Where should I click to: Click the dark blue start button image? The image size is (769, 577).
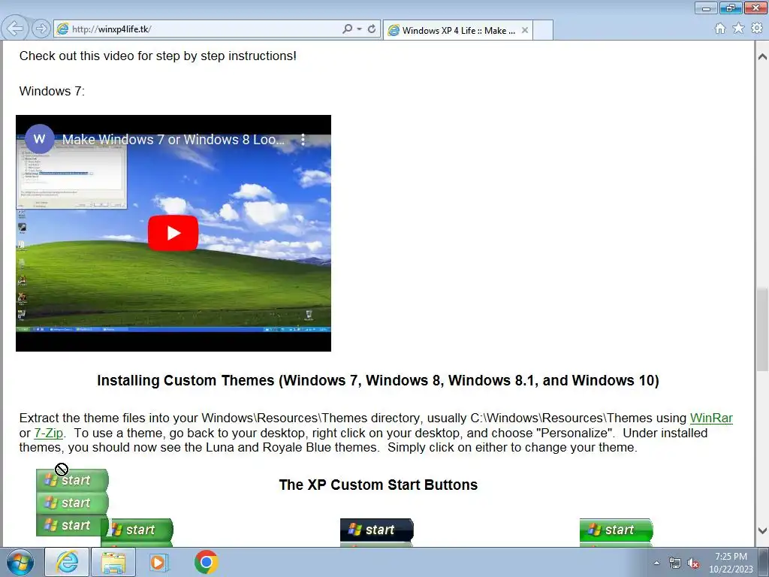click(377, 530)
